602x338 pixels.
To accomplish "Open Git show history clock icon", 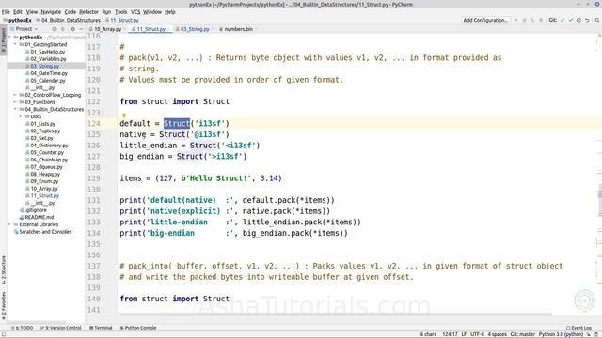I will tap(578, 20).
